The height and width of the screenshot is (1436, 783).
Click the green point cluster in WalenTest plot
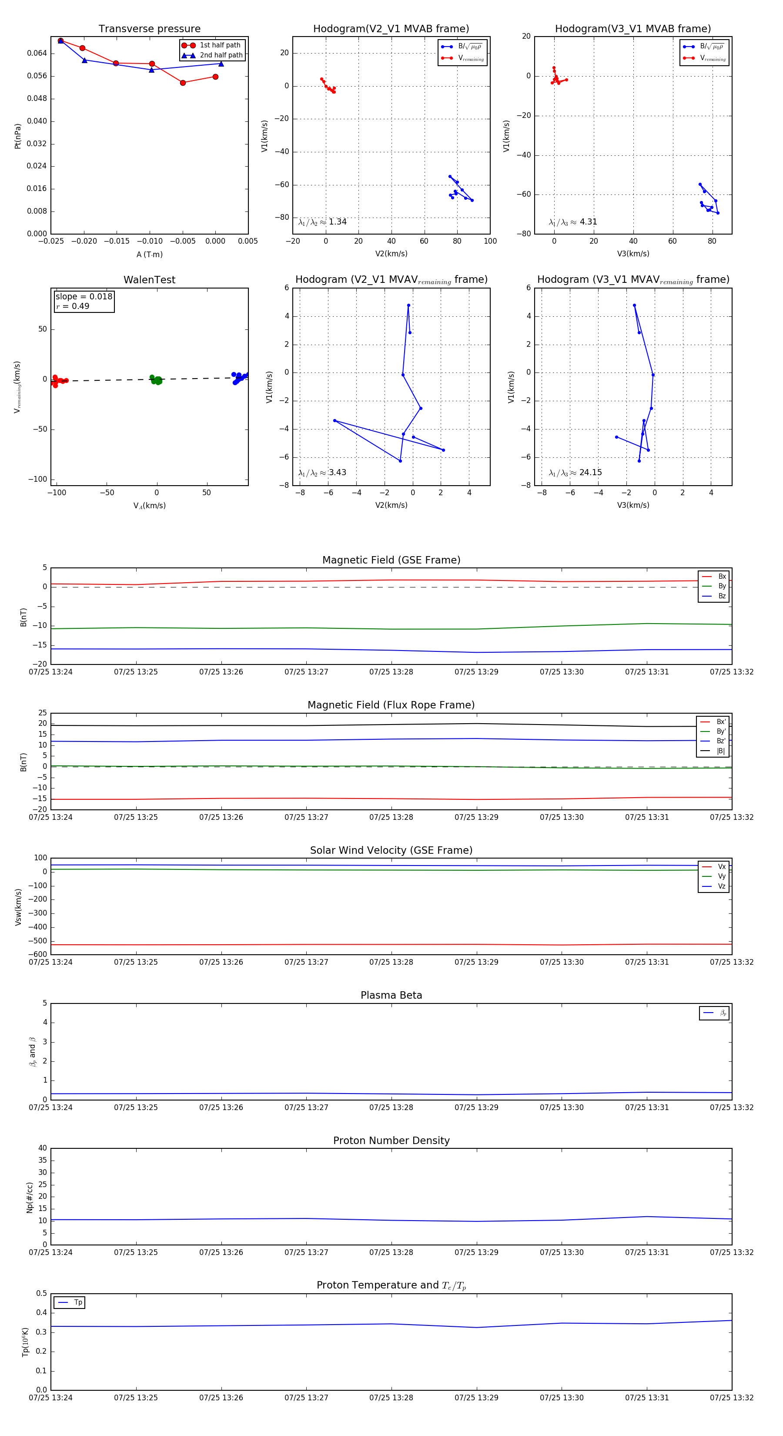(x=155, y=380)
